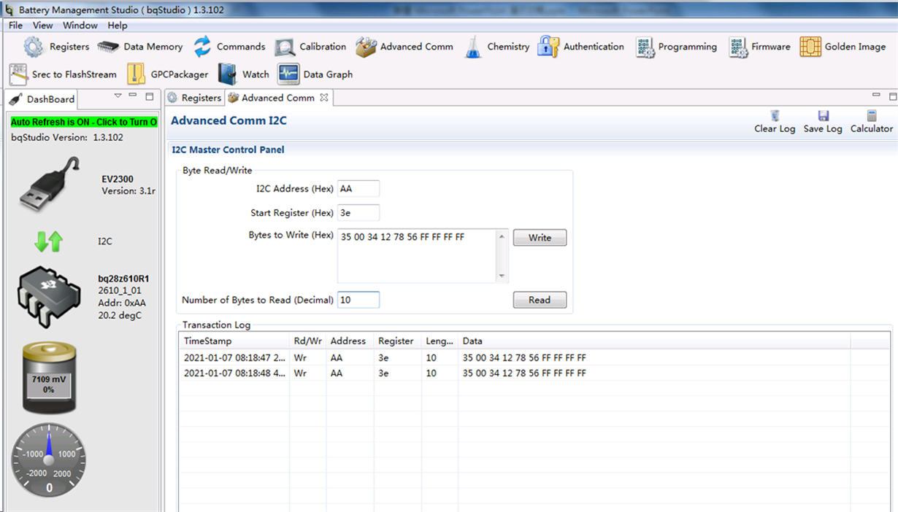Switch to the Registers tab
Image resolution: width=898 pixels, height=512 pixels.
(x=194, y=98)
